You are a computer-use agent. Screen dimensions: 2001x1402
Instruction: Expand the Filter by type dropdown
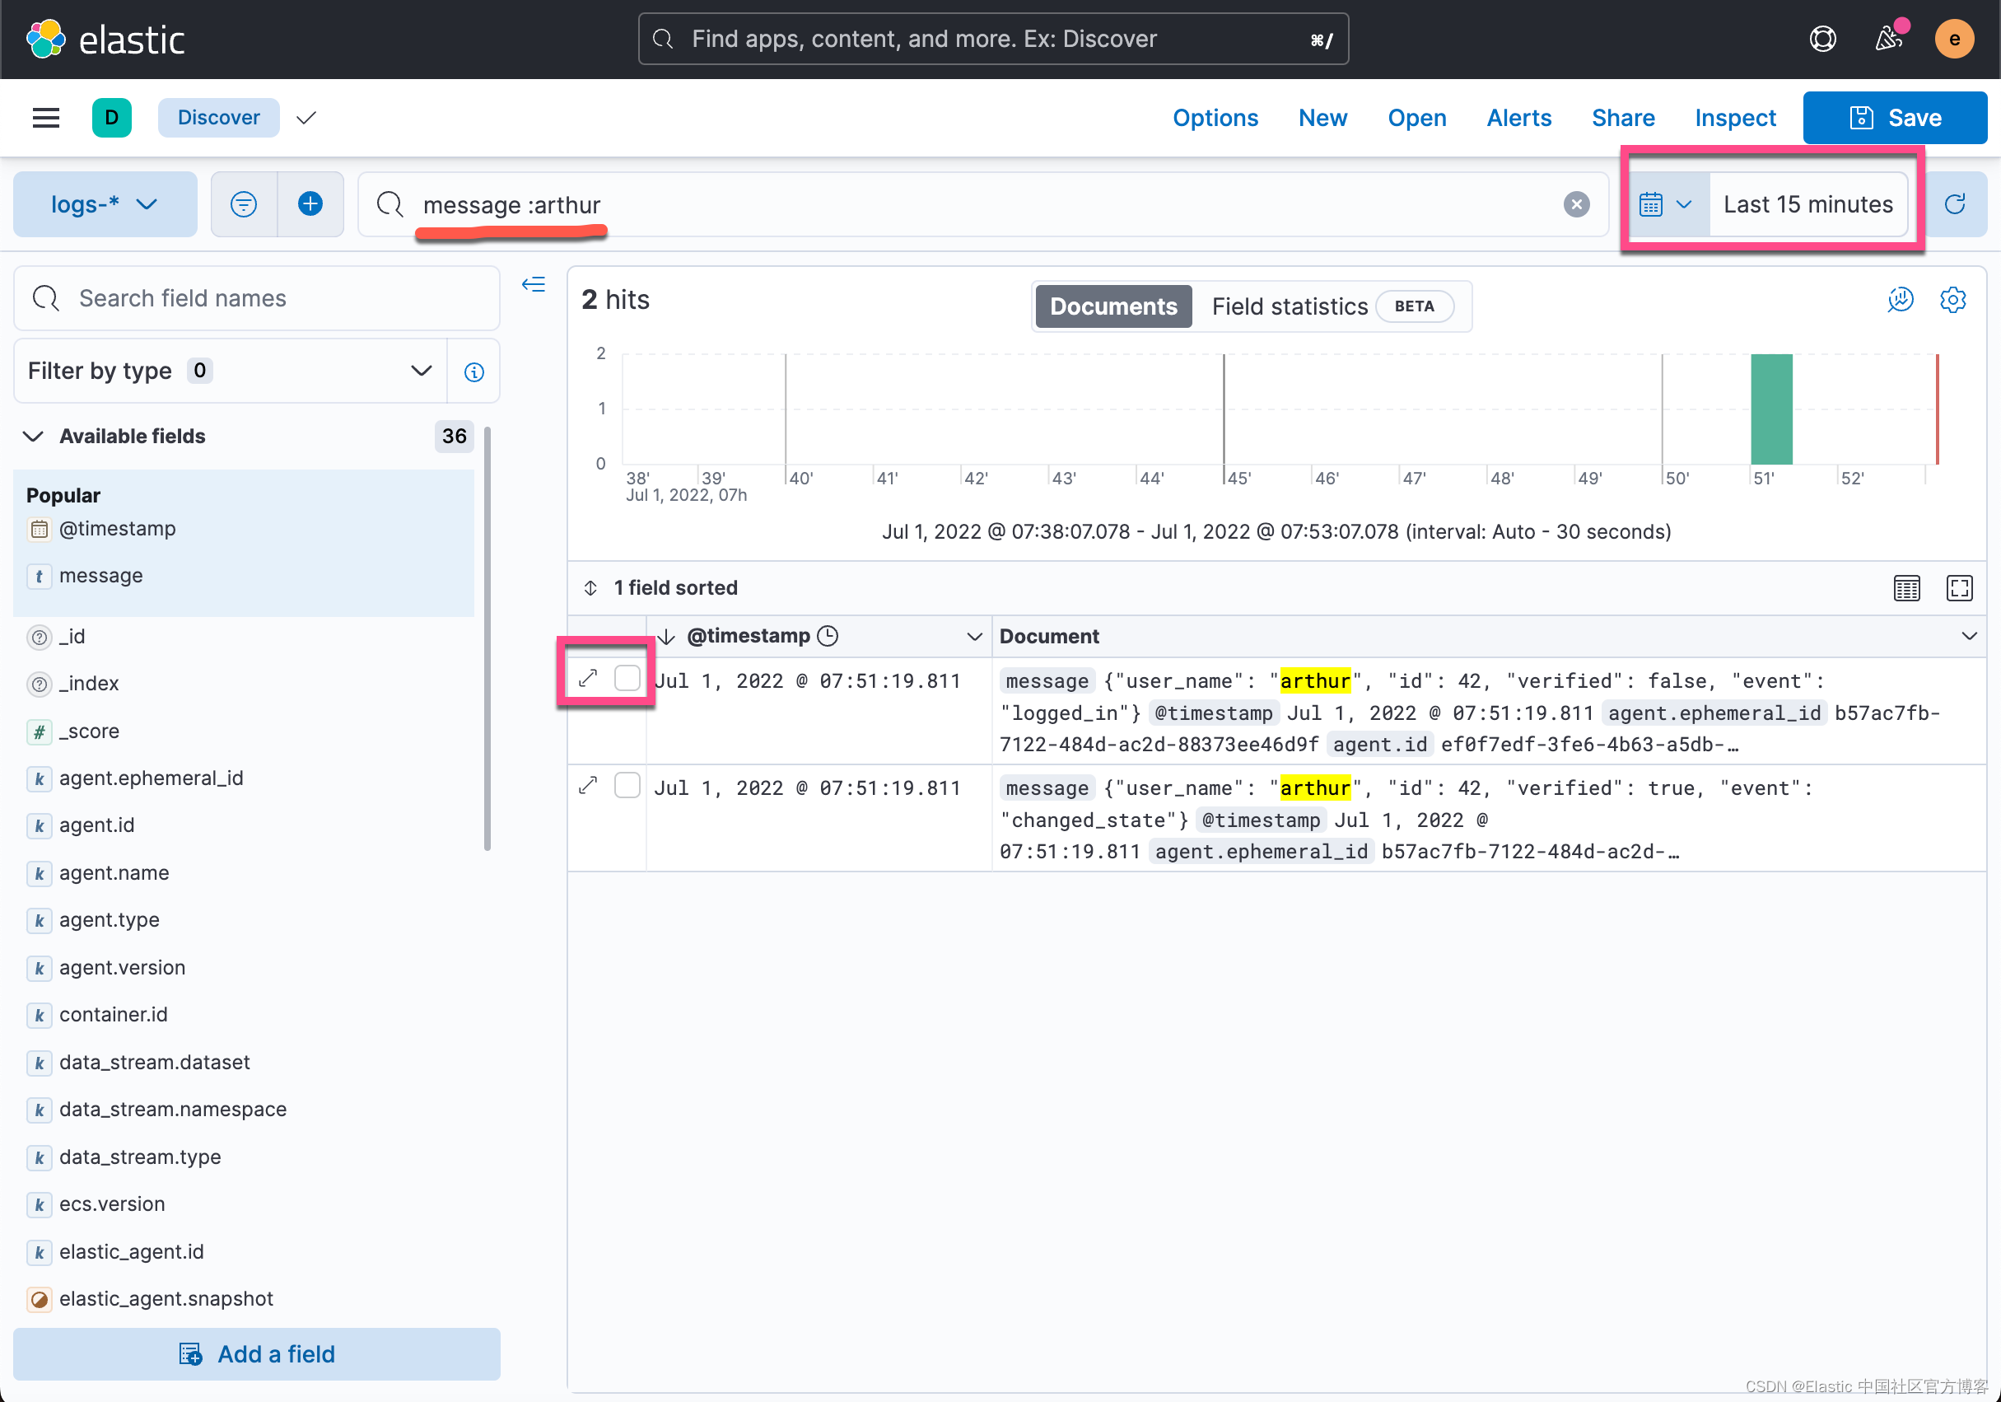coord(422,371)
